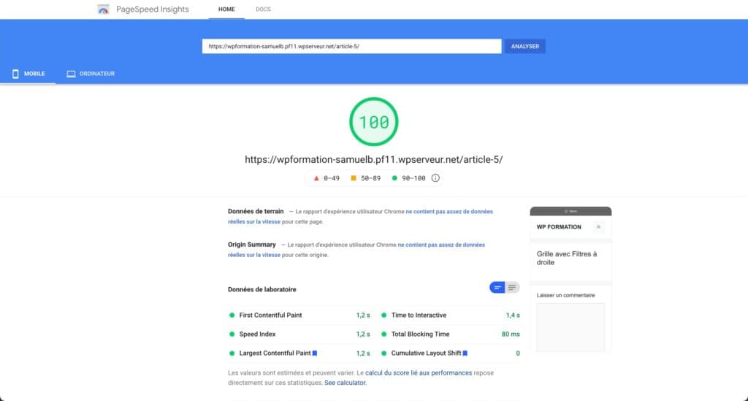The image size is (748, 401).
Task: Click the PageSpeed Insights logo icon
Action: click(104, 9)
